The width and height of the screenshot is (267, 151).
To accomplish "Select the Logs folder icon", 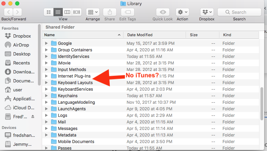I will click(54, 115).
